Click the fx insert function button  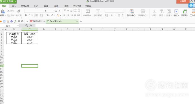31,26
